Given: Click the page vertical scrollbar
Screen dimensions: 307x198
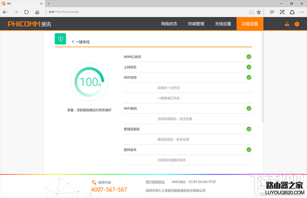Looking at the screenshot, I should click(262, 77).
